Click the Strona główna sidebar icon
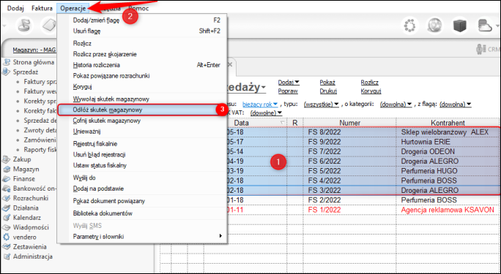 click(7, 62)
